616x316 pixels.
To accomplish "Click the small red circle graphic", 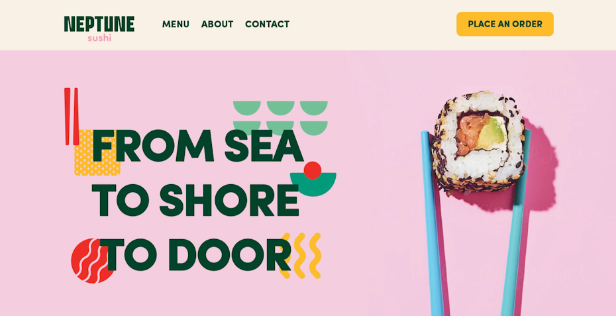I will (x=313, y=170).
